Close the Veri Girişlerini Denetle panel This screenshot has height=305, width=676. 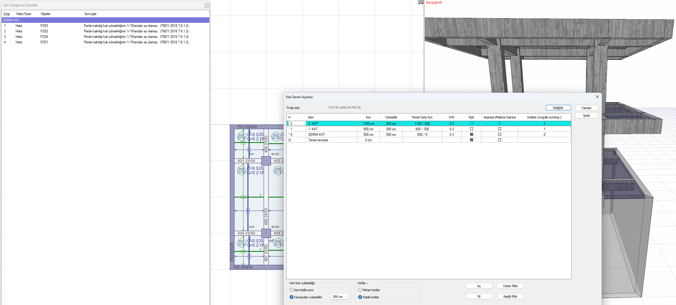coord(207,5)
